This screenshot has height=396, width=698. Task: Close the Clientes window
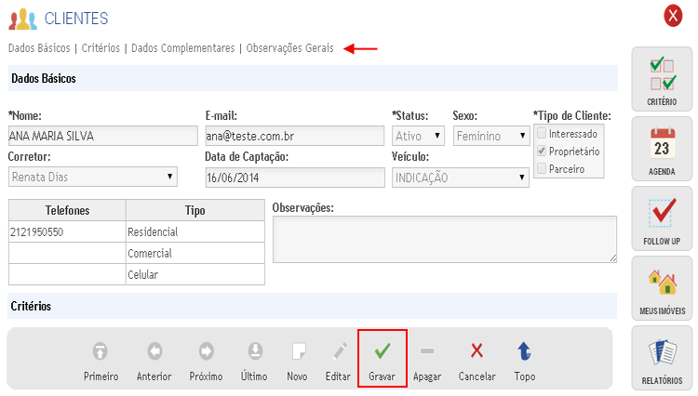pyautogui.click(x=673, y=16)
